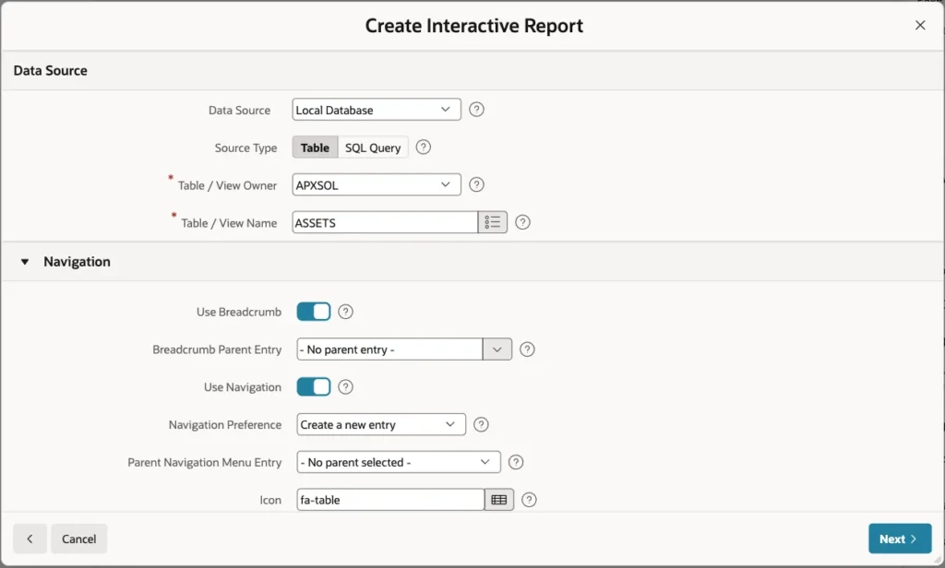Click the fa-table Icon input field
Viewport: 945px width, 568px height.
pos(390,500)
